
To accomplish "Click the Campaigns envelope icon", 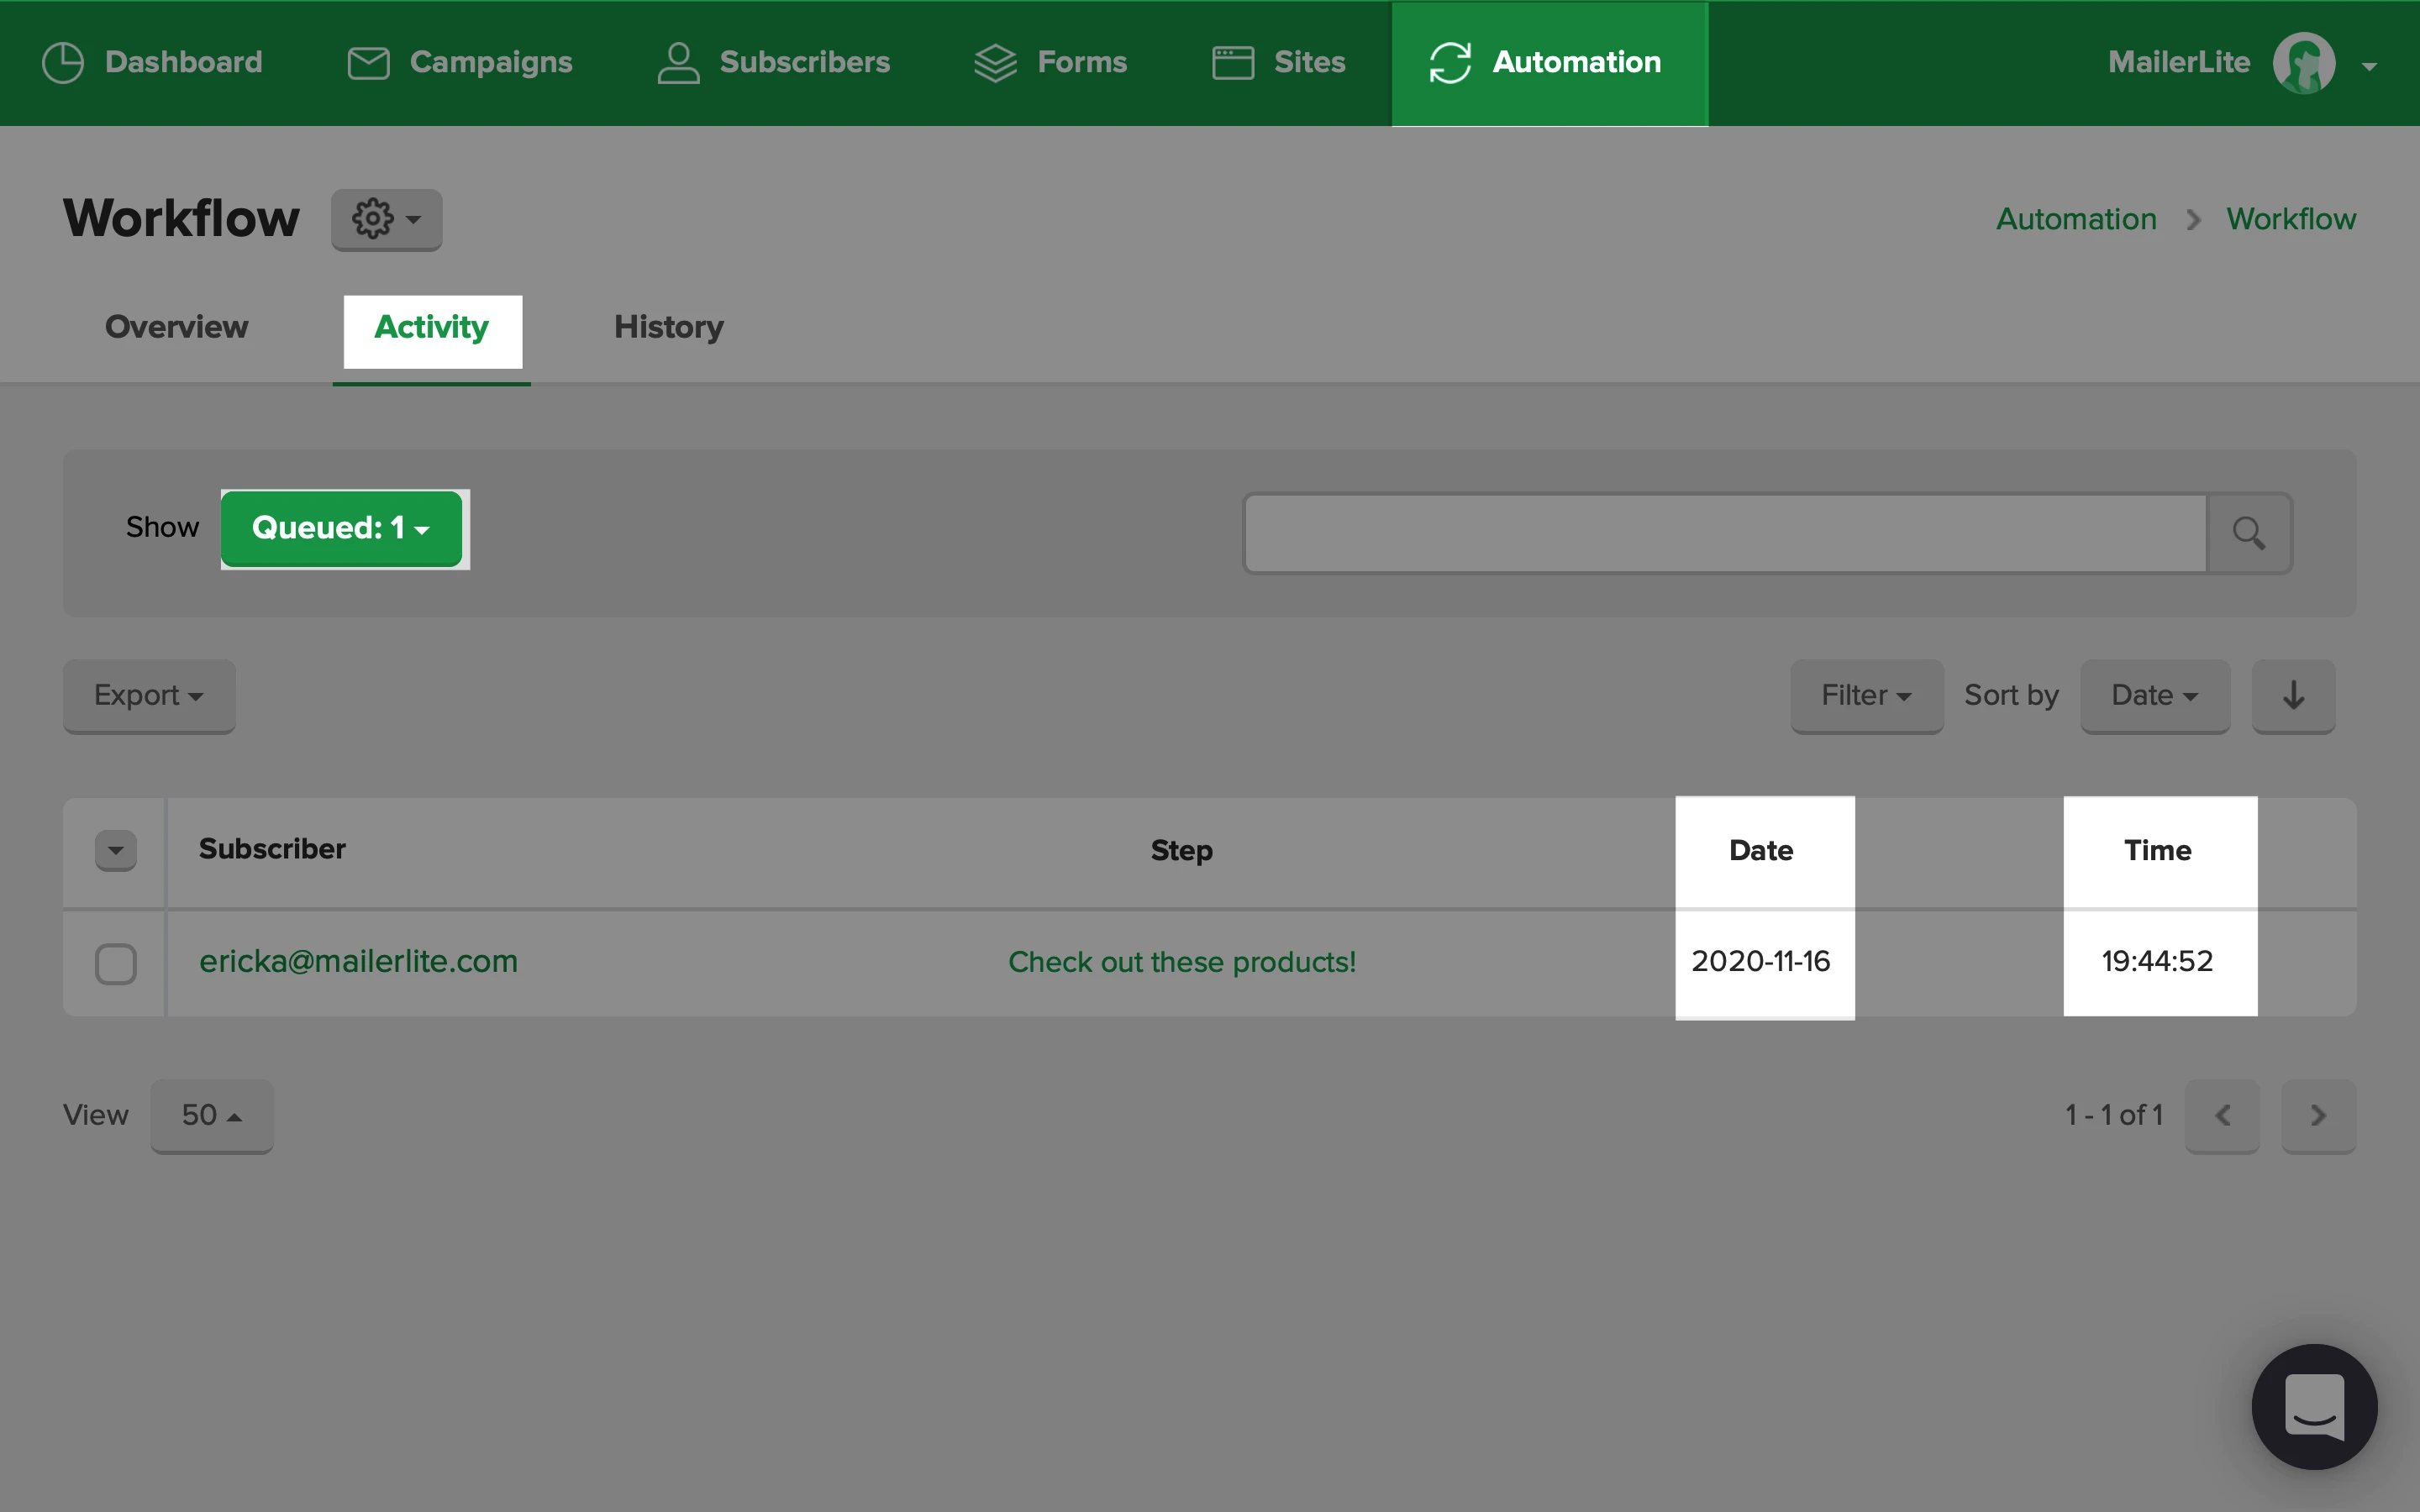I will [x=368, y=63].
